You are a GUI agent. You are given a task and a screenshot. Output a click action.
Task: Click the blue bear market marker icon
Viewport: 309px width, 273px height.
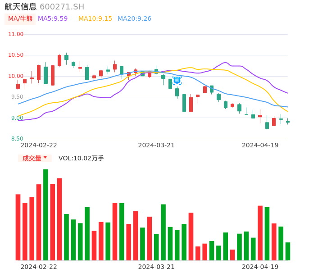tap(177, 80)
